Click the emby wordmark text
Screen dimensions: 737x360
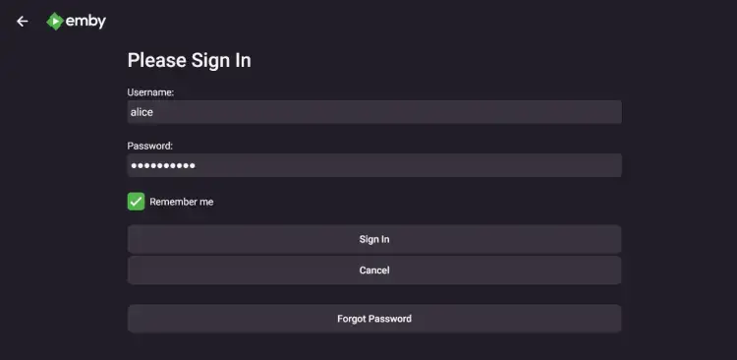click(x=85, y=22)
